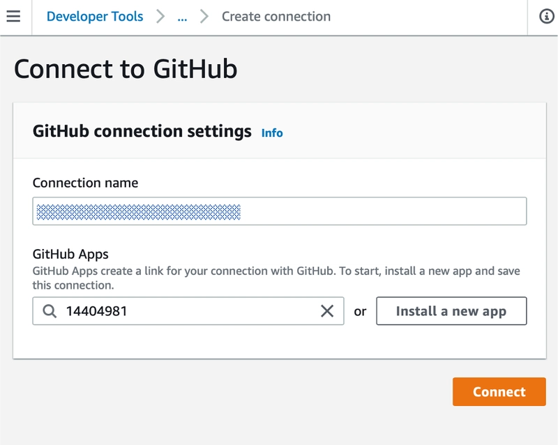Screen dimensions: 558x445
Task: Expand the collapsed '...' breadcrumb
Action: [182, 16]
